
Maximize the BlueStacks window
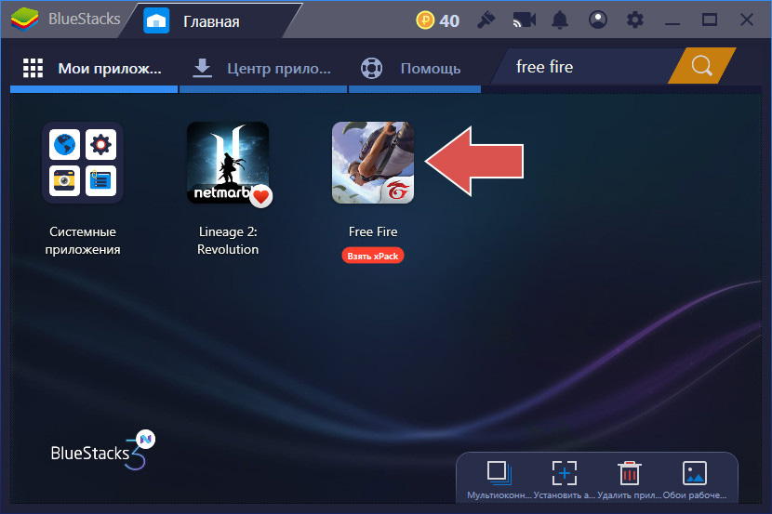coord(710,20)
